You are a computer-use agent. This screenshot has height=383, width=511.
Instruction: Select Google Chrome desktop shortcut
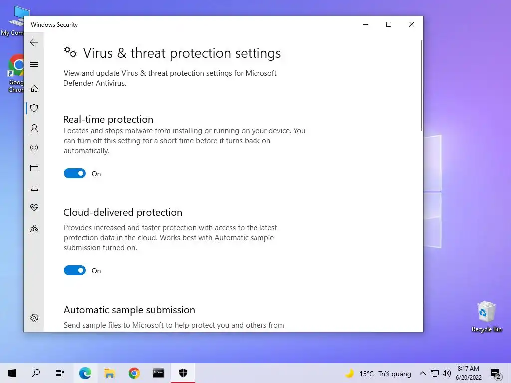pos(16,74)
